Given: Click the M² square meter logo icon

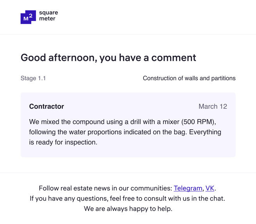Looking at the screenshot, I should pyautogui.click(x=28, y=17).
